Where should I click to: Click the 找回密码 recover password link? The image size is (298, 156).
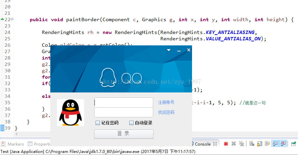pos(166,112)
